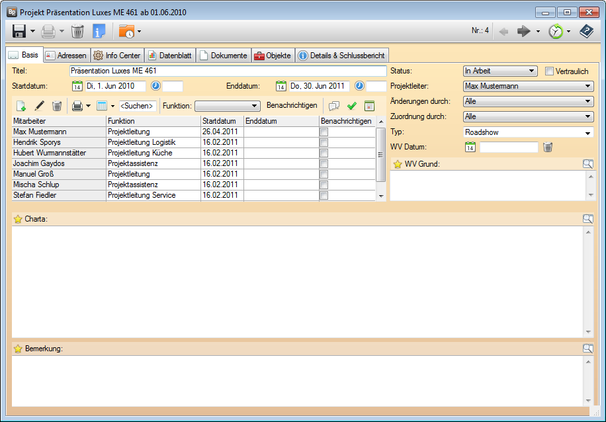Tick Benachrichtigen checkbox for Stefan Fiedler row
The width and height of the screenshot is (606, 422).
click(x=324, y=196)
